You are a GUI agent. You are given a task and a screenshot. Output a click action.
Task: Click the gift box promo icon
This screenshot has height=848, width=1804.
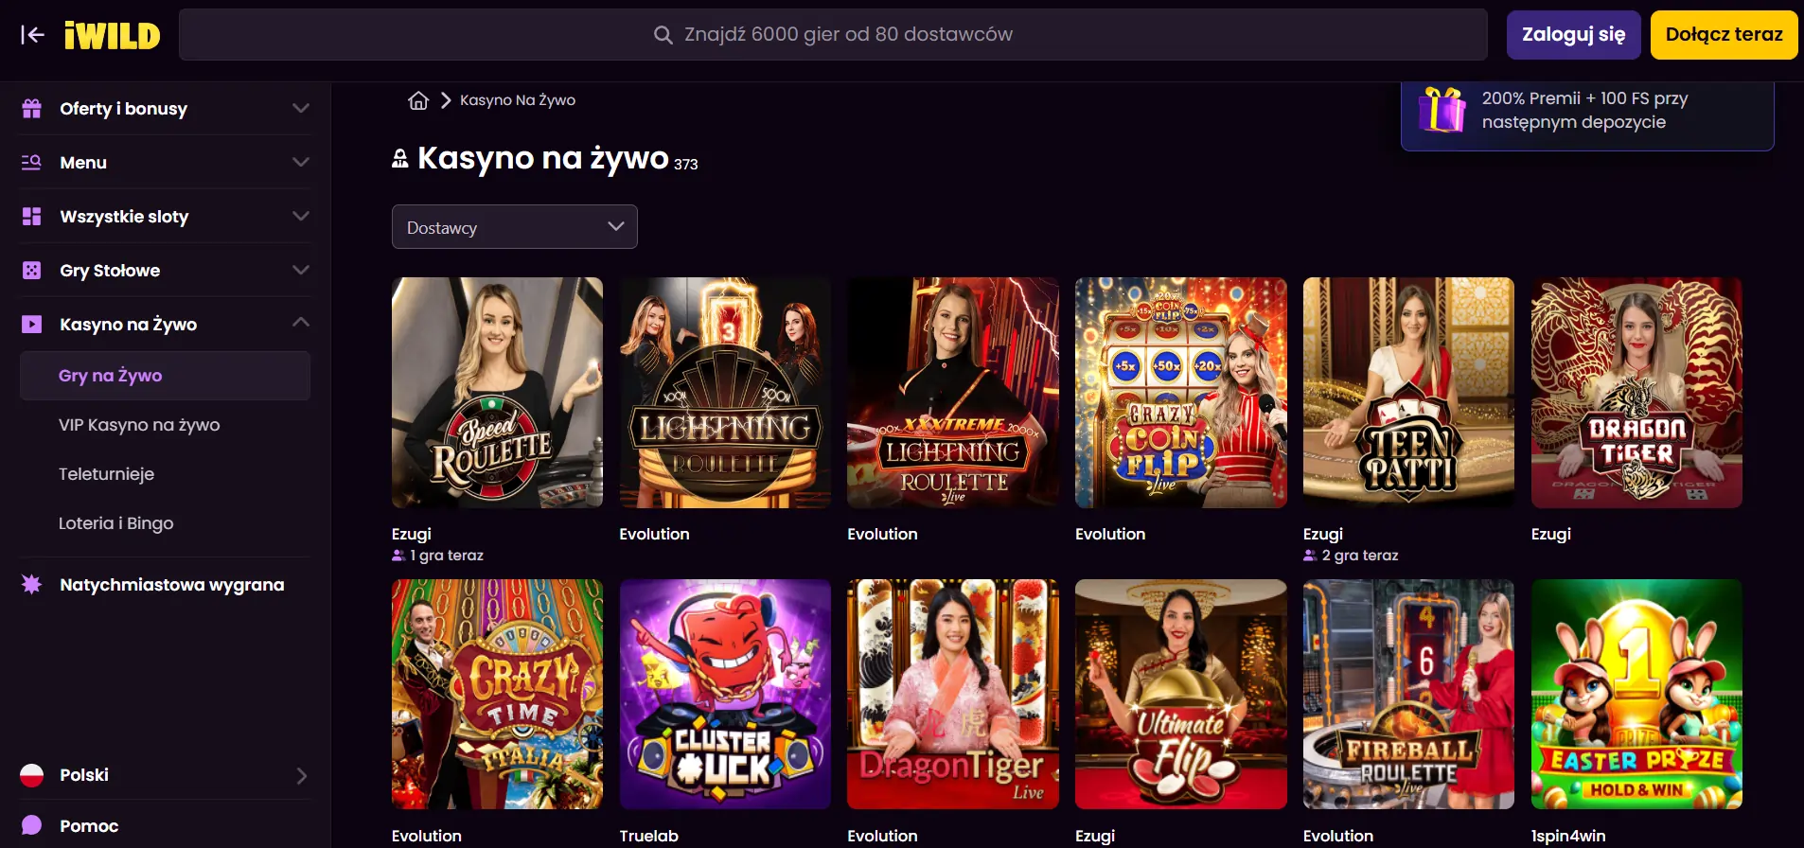coord(1441,110)
